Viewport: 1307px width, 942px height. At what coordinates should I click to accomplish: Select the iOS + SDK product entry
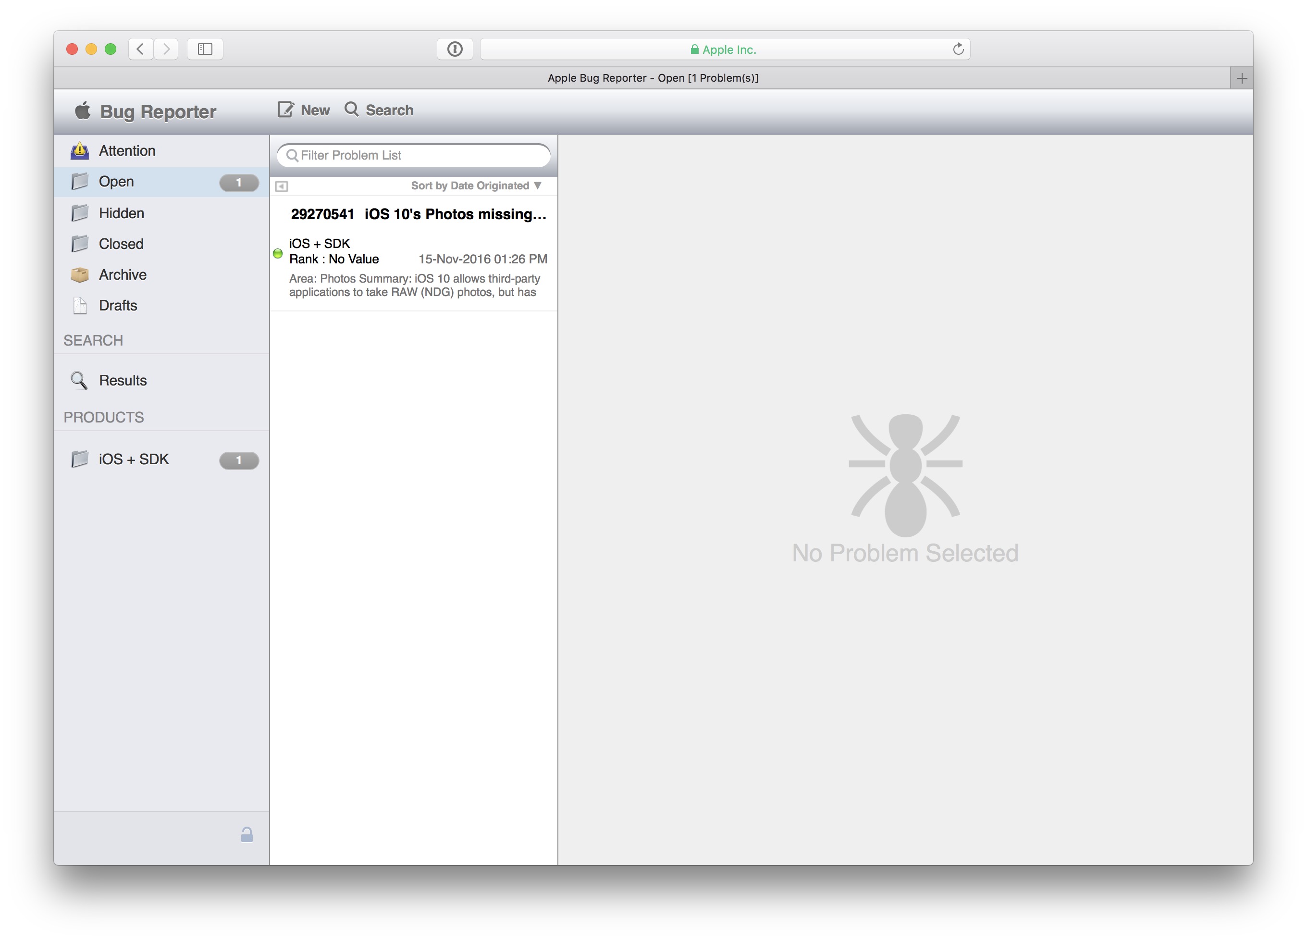coord(133,459)
